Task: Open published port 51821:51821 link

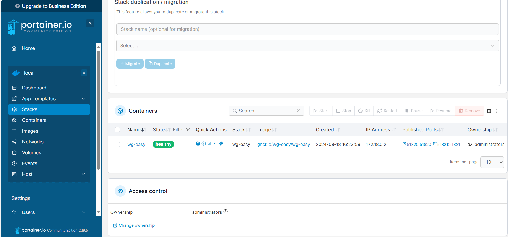Action: (x=447, y=144)
